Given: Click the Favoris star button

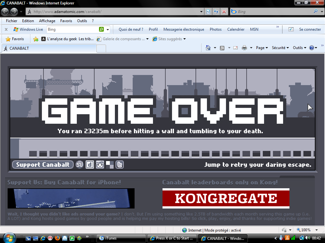Looking at the screenshot, I should pyautogui.click(x=15, y=39).
